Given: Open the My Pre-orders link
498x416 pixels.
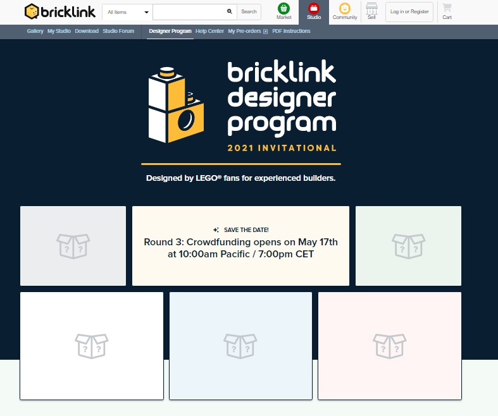Looking at the screenshot, I should (244, 31).
